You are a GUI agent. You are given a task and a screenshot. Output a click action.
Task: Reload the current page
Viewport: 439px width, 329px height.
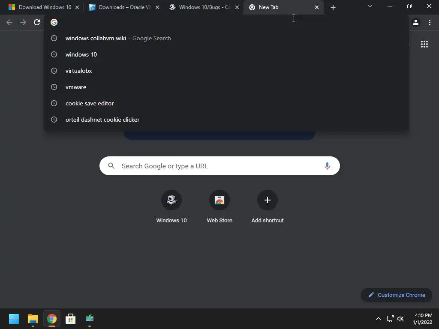[x=37, y=22]
